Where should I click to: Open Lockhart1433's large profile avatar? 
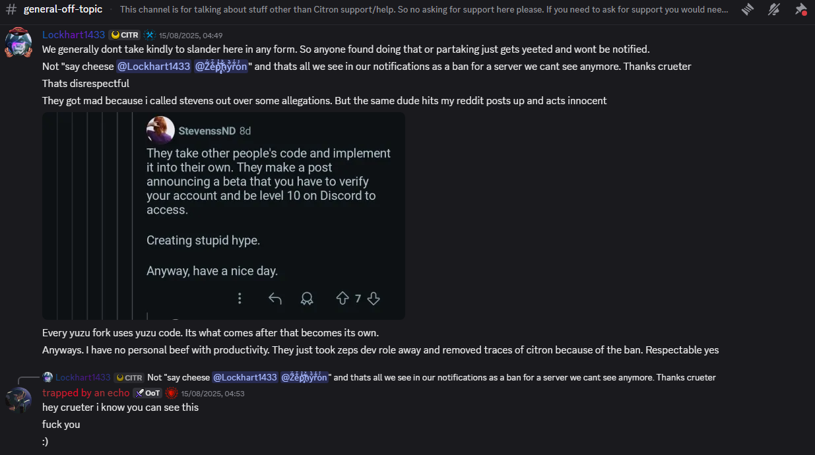click(18, 44)
